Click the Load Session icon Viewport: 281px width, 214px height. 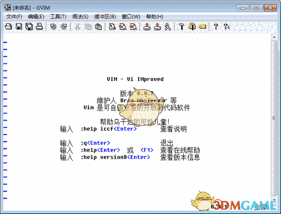click(147, 27)
